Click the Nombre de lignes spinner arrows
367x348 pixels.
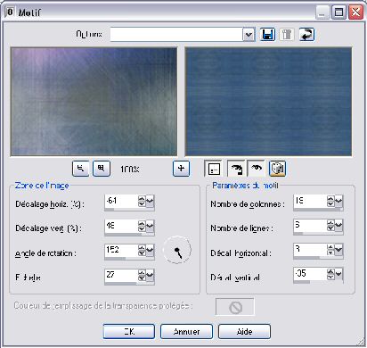click(330, 226)
